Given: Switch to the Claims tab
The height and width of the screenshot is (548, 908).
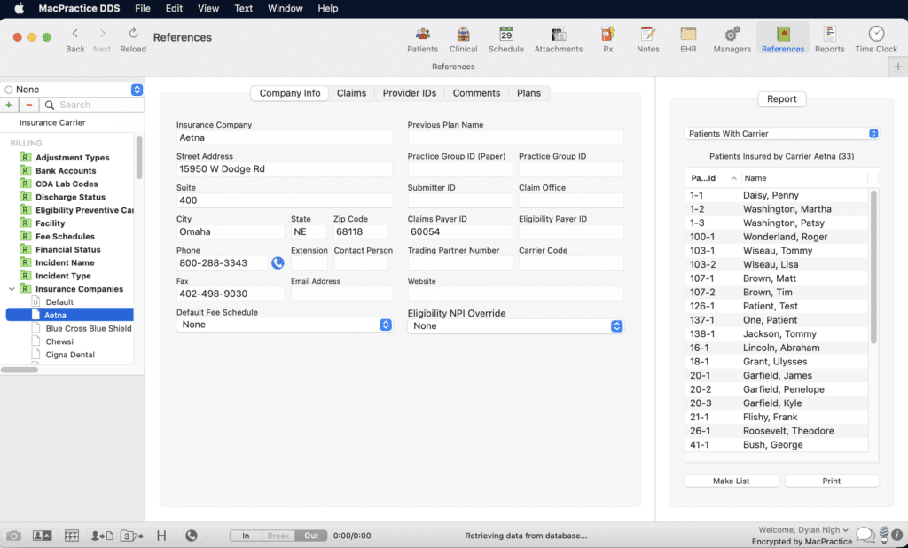Looking at the screenshot, I should [x=351, y=93].
